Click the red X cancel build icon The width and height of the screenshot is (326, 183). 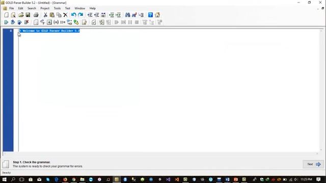[x=26, y=22]
